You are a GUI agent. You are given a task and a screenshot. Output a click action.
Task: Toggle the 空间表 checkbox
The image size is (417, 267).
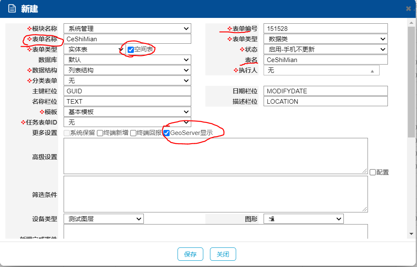(131, 50)
